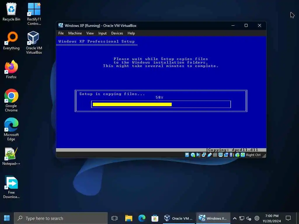The width and height of the screenshot is (299, 224).
Task: Select the Notepad++ desktop shortcut
Action: pyautogui.click(x=11, y=156)
